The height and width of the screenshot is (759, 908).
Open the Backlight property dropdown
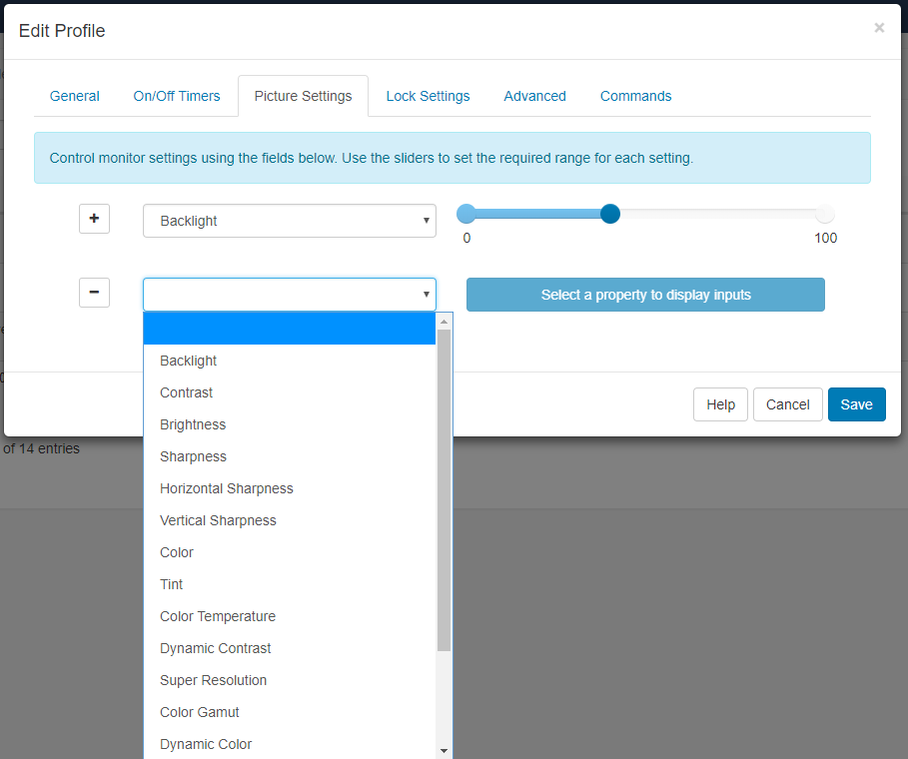tap(289, 221)
